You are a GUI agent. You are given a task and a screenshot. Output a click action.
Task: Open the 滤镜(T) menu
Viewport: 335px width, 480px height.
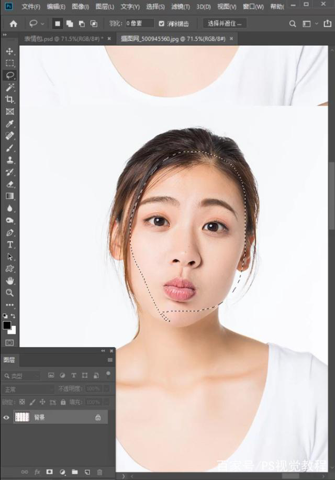tap(181, 6)
